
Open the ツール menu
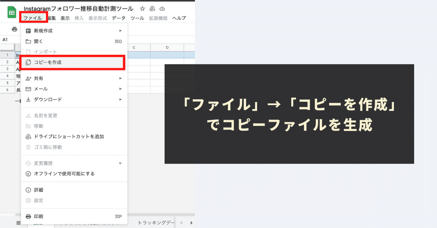coord(137,18)
